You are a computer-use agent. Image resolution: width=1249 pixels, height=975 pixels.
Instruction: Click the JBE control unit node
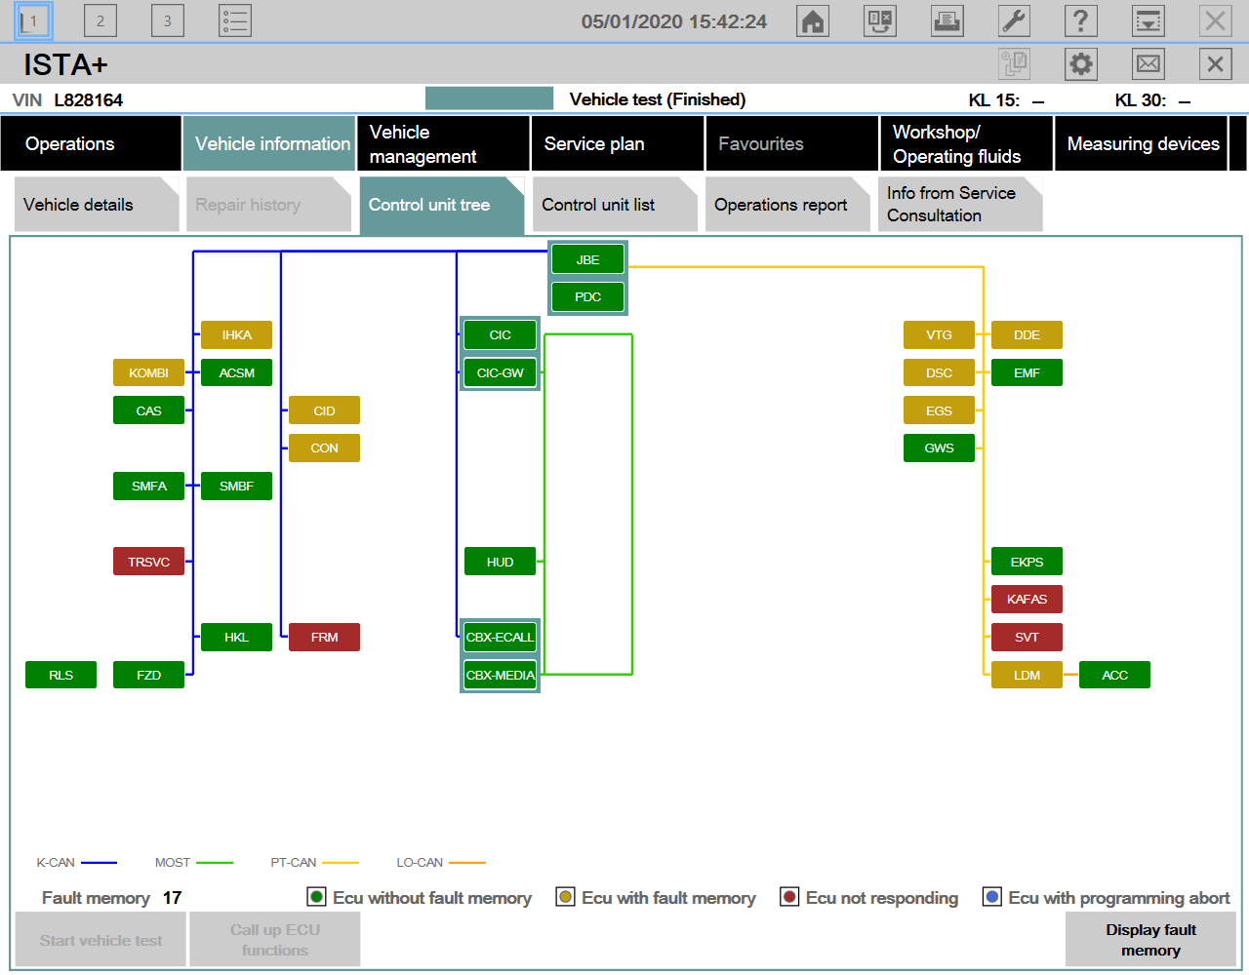(x=587, y=259)
